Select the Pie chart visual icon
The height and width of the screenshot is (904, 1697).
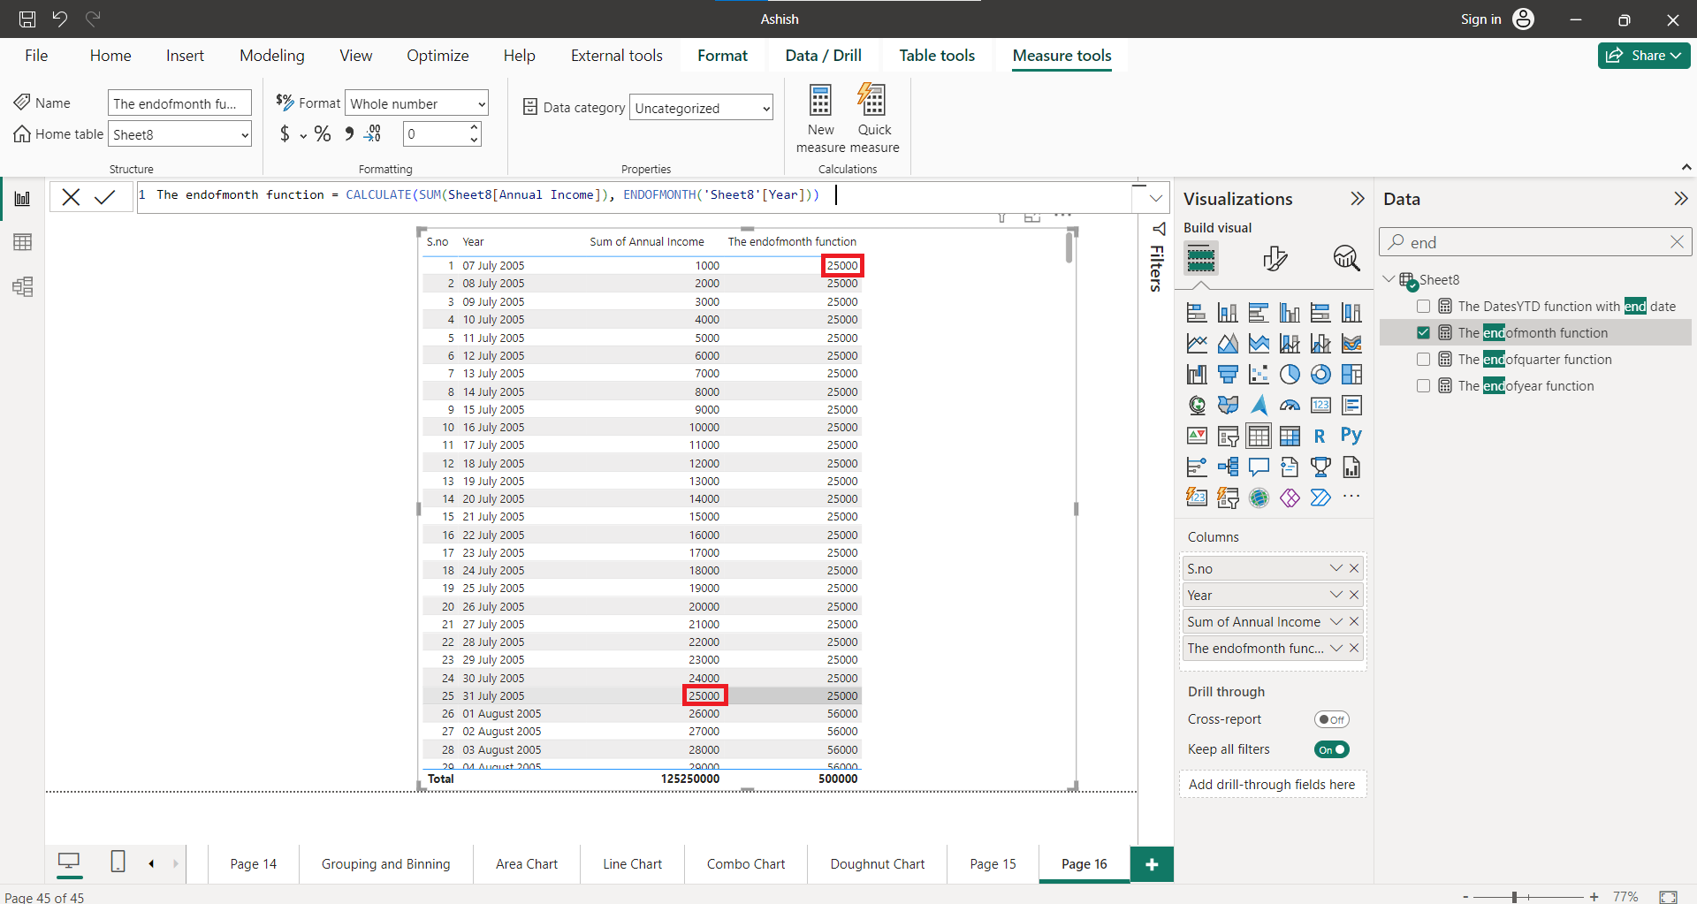[1290, 374]
